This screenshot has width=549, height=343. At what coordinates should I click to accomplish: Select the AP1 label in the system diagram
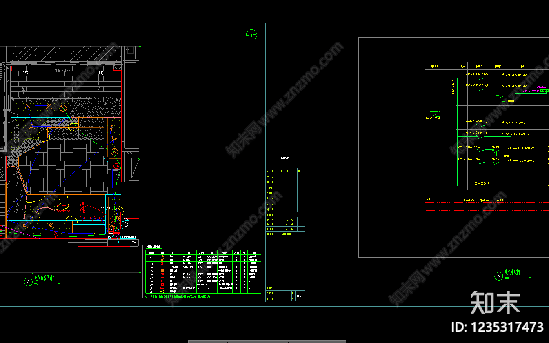[x=429, y=200]
